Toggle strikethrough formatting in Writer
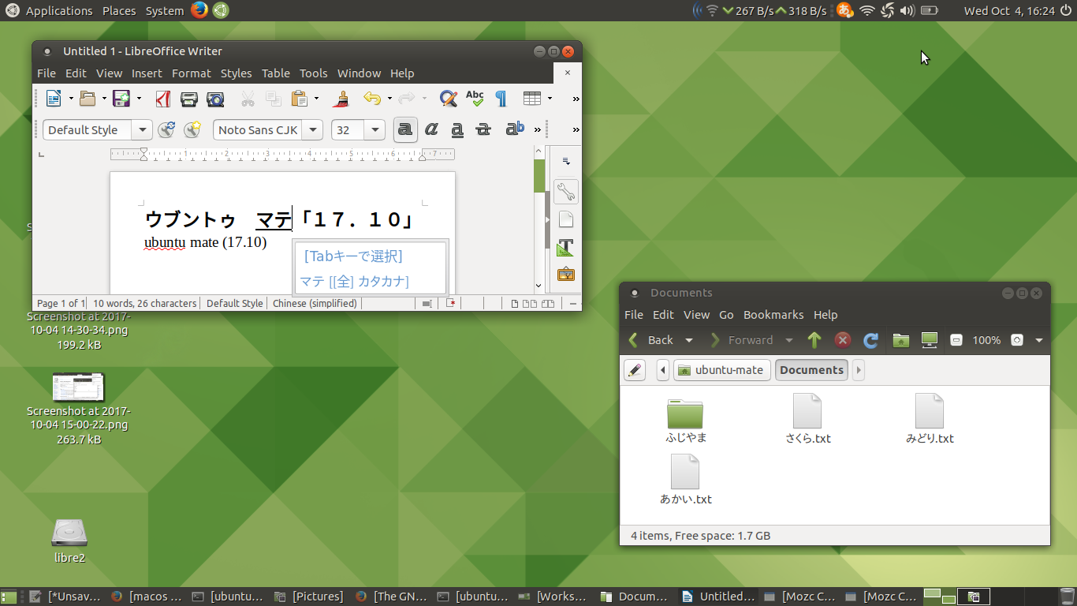The image size is (1077, 606). click(483, 130)
